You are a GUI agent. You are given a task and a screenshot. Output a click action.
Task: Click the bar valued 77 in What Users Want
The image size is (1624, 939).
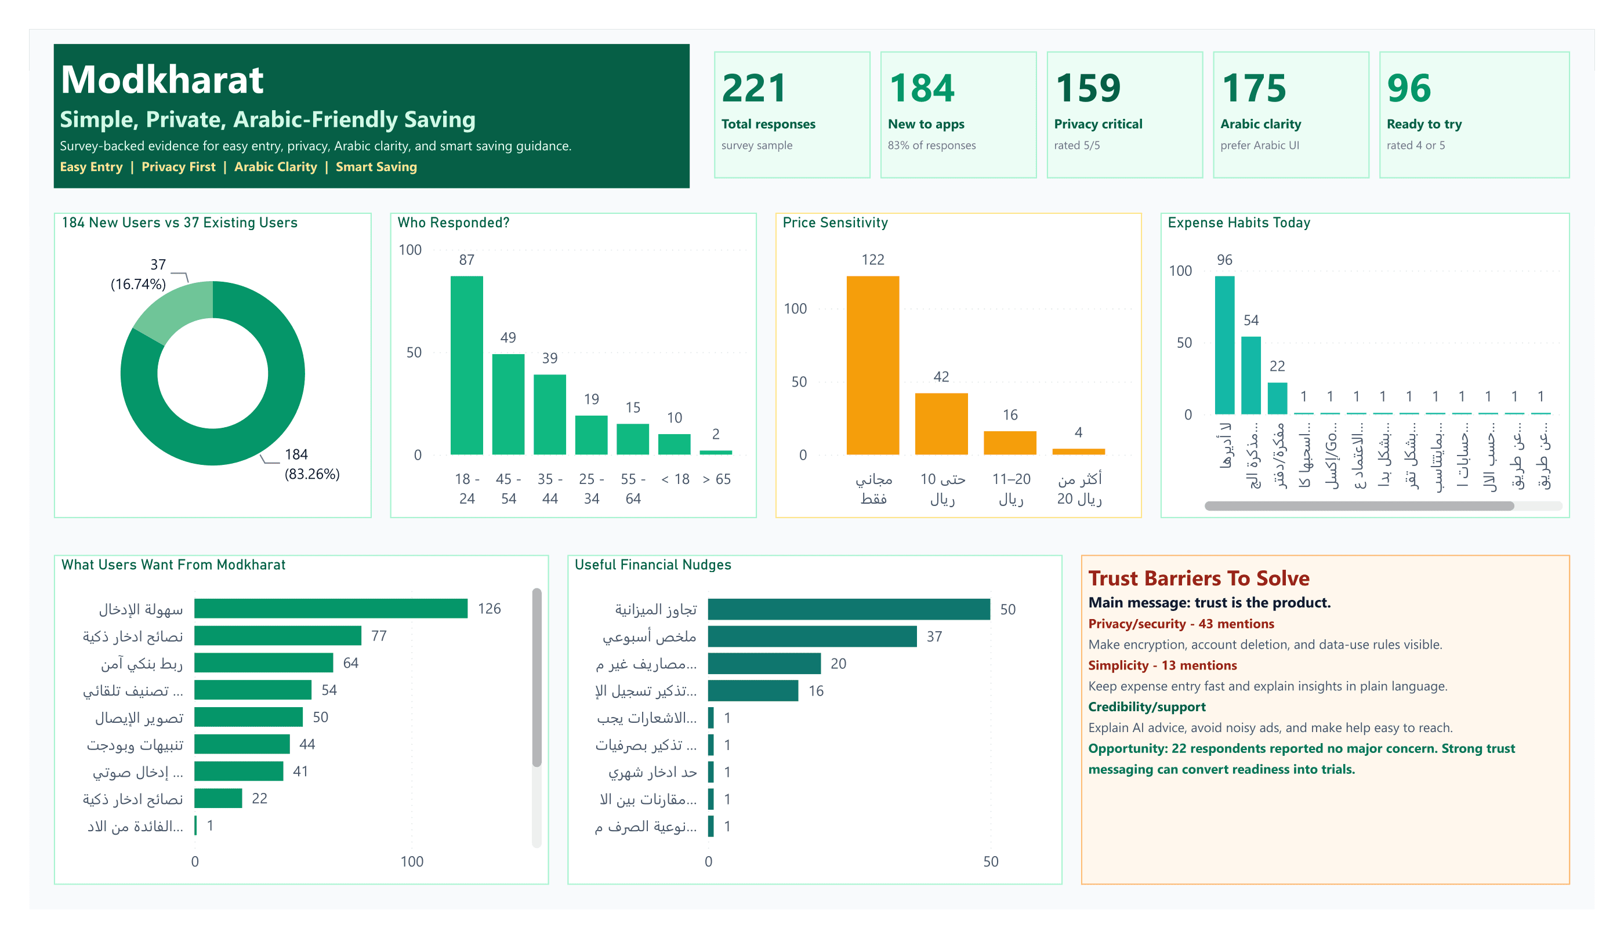click(278, 636)
